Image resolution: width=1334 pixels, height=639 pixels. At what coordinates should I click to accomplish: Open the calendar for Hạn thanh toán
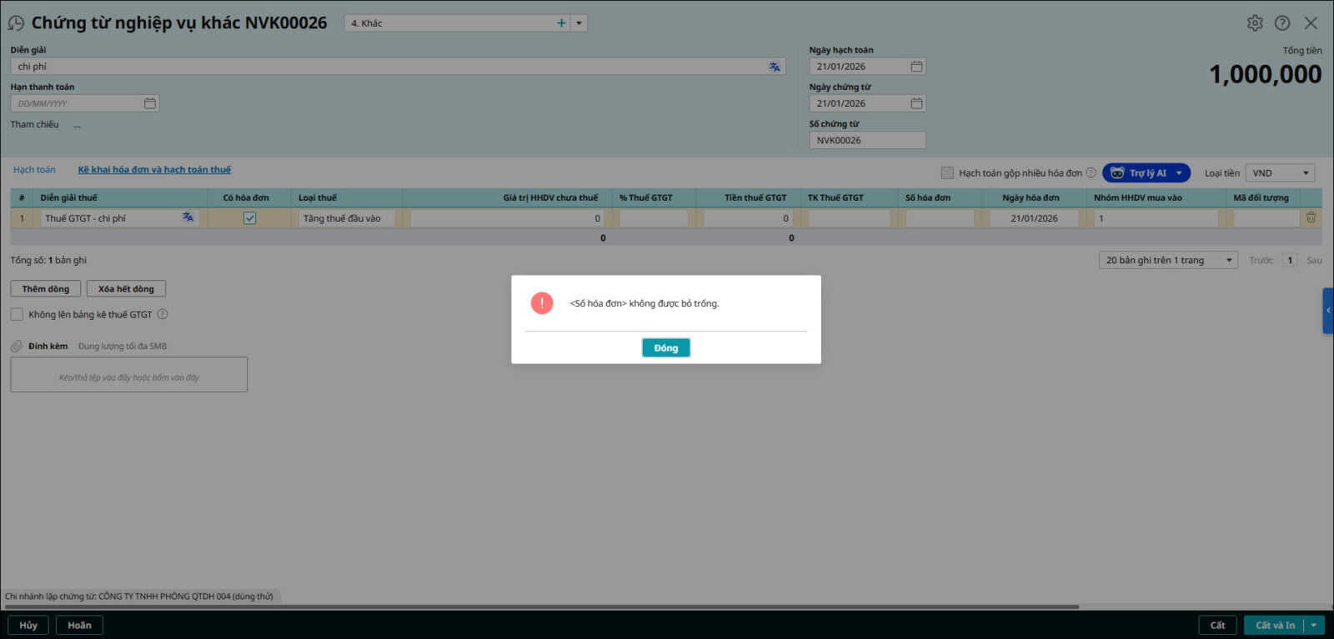point(150,103)
